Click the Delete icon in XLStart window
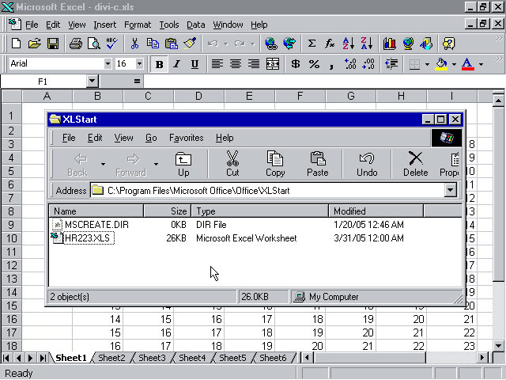506x380 pixels. (x=415, y=164)
